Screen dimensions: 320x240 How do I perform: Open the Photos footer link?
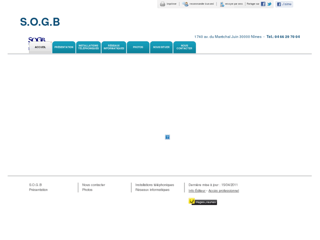point(87,190)
